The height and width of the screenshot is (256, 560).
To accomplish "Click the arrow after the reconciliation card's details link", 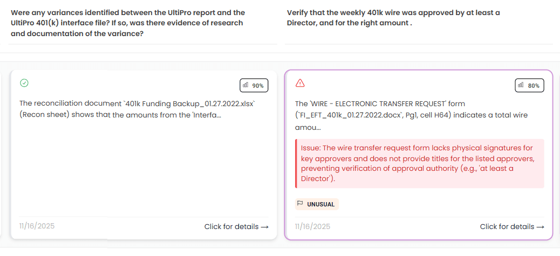I will click(x=264, y=227).
